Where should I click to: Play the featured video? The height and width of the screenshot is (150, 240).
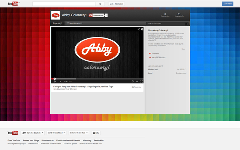[55, 81]
